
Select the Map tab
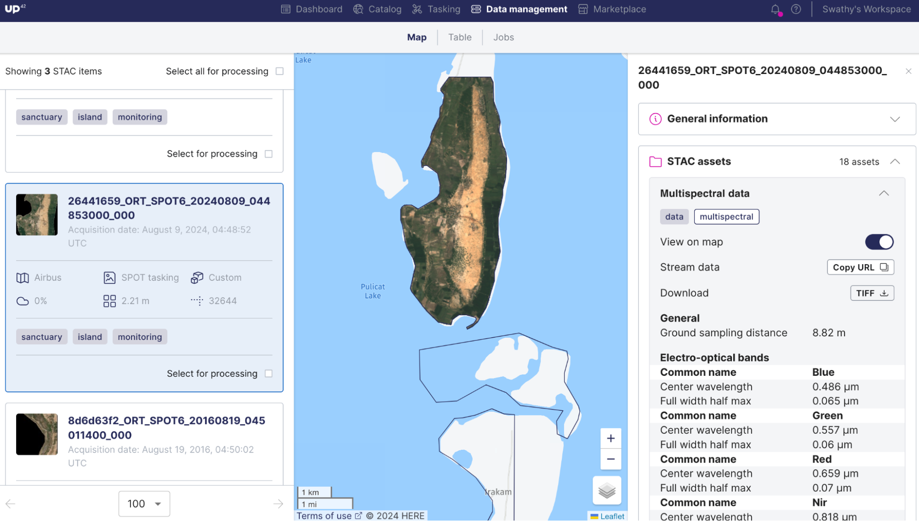click(x=417, y=37)
